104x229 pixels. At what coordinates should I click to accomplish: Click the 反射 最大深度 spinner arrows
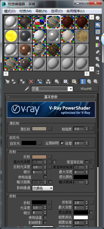87,172
